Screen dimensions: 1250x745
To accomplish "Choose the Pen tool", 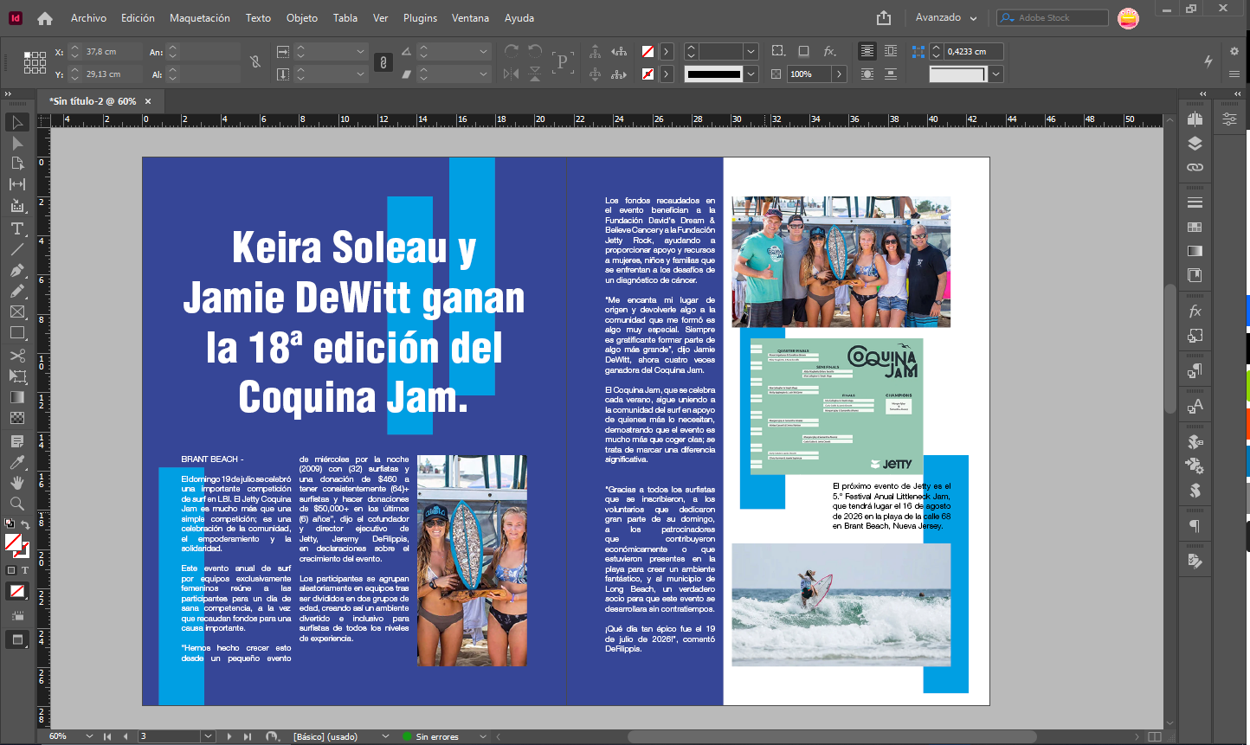I will 16,270.
